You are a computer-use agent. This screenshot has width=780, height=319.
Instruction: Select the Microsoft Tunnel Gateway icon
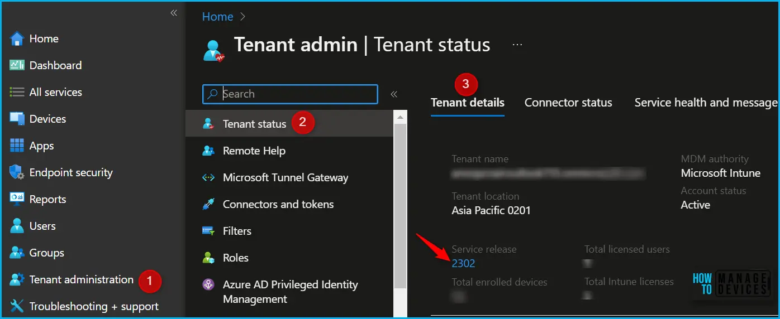tap(208, 177)
